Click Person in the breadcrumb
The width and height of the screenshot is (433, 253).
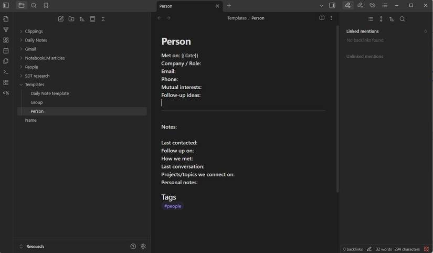click(x=258, y=18)
